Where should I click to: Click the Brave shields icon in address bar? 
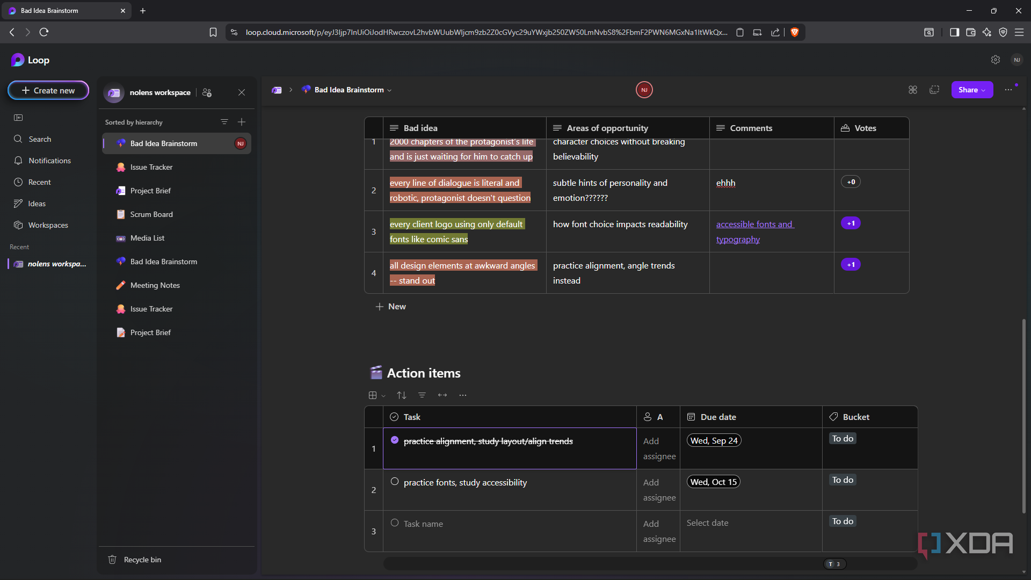[x=795, y=32]
